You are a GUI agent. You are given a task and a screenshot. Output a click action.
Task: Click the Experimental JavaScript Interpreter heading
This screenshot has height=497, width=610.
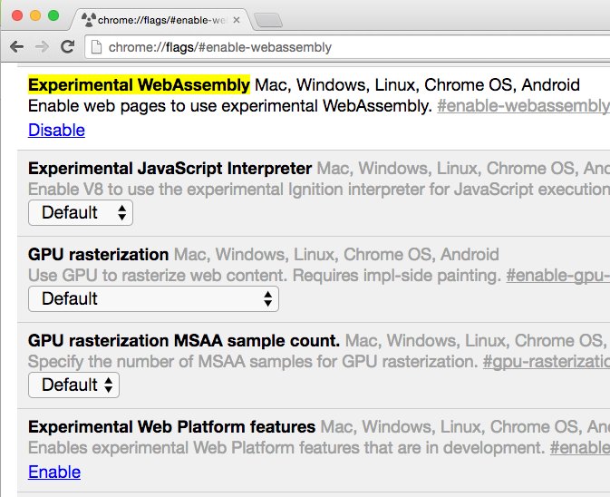(169, 169)
